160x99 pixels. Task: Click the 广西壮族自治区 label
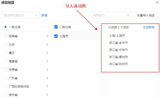click(x=19, y=86)
